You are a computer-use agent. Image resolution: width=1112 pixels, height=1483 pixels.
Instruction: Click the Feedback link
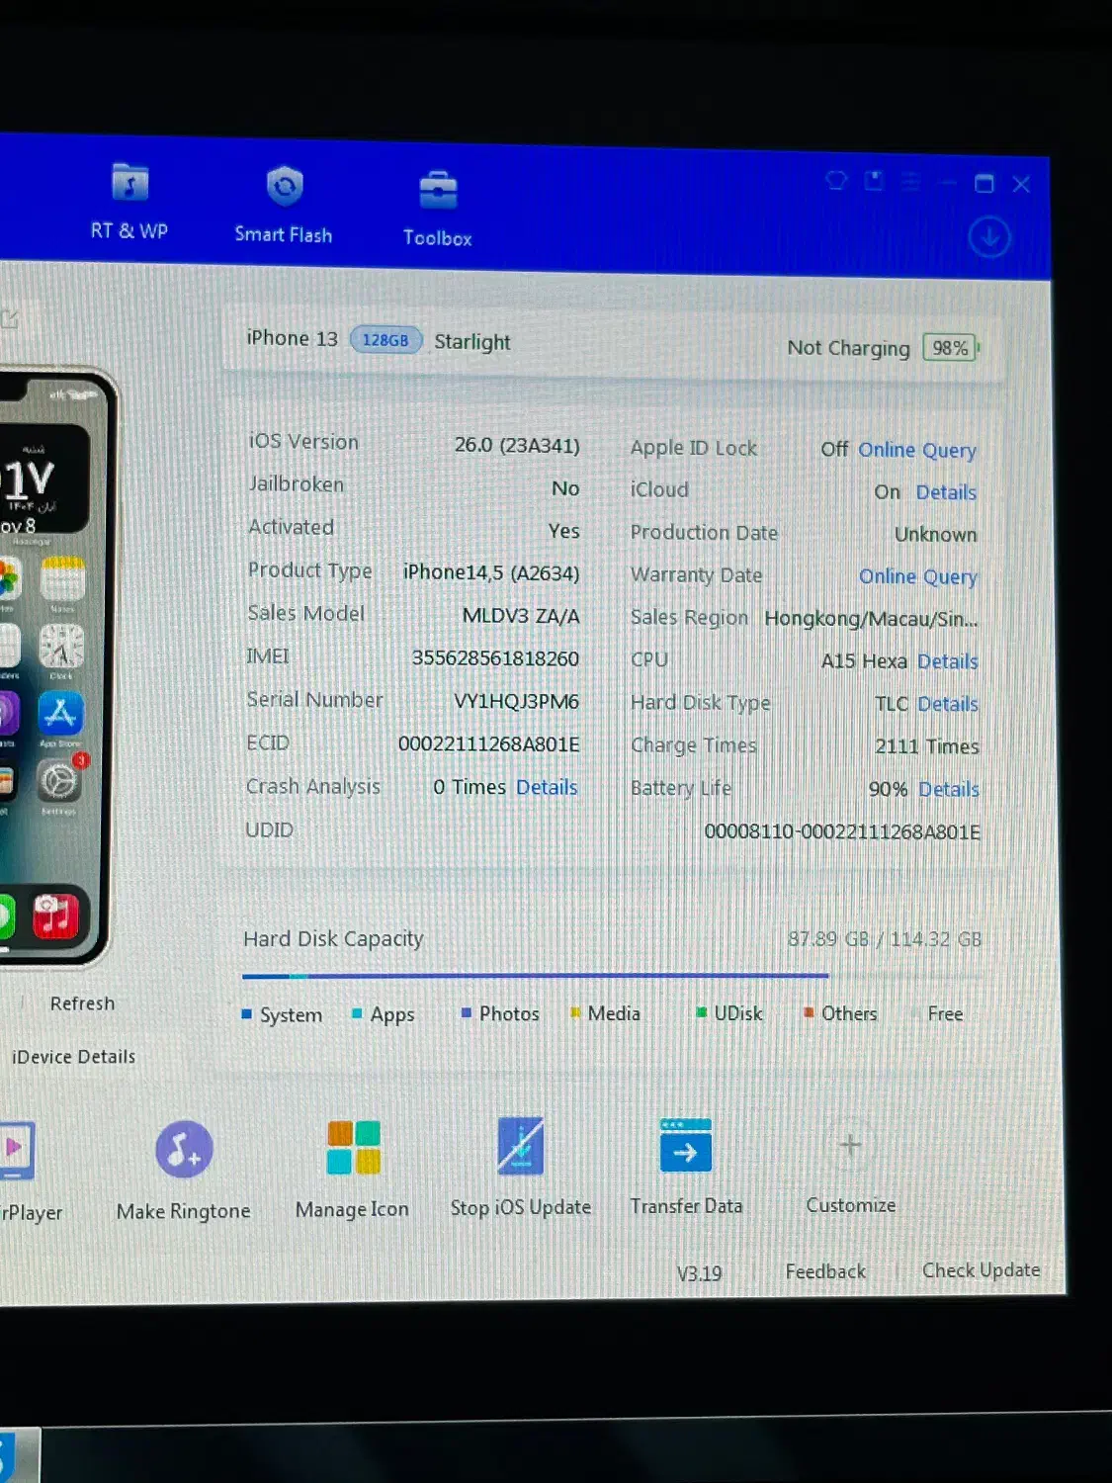(825, 1271)
